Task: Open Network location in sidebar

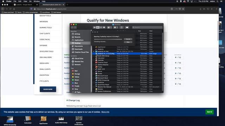Action: click(x=77, y=64)
